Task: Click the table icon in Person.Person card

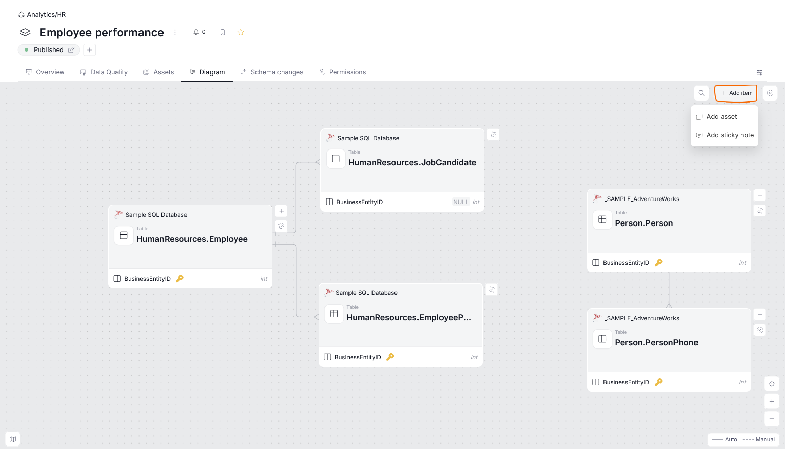Action: coord(602,219)
